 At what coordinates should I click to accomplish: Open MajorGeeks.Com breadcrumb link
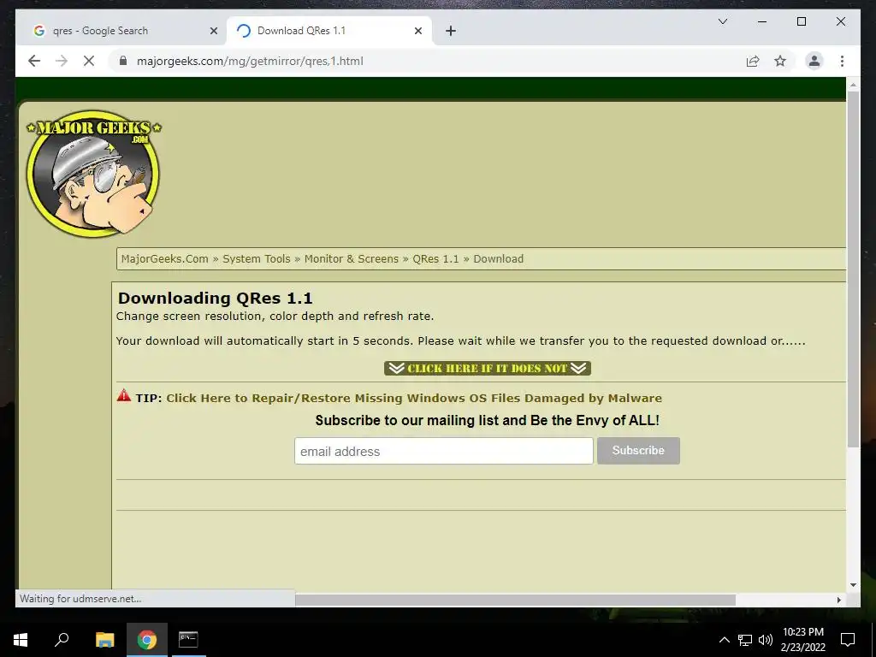coord(165,258)
